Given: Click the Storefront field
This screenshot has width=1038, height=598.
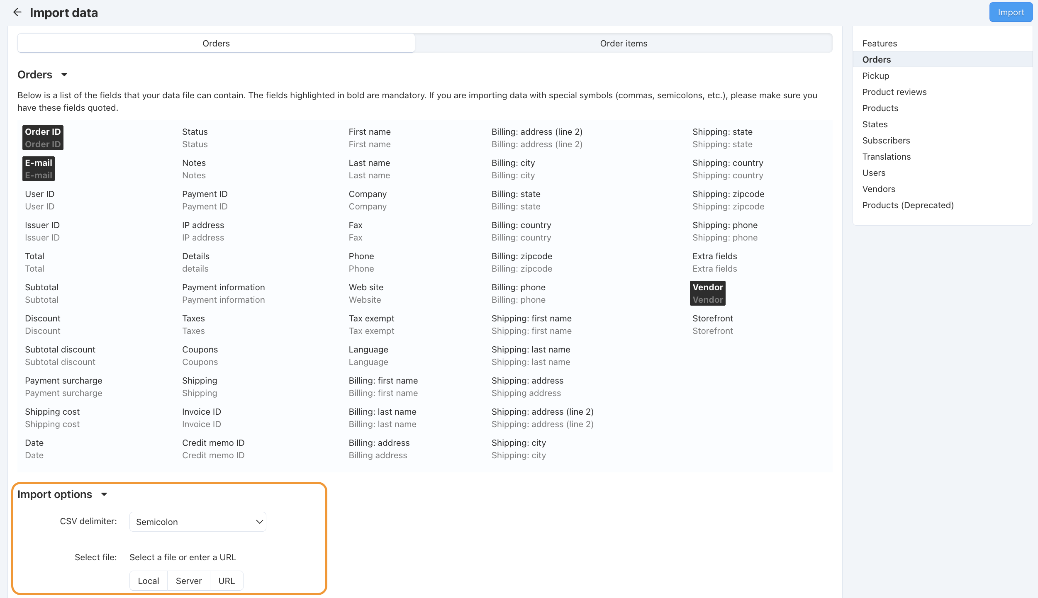Looking at the screenshot, I should tap(713, 324).
